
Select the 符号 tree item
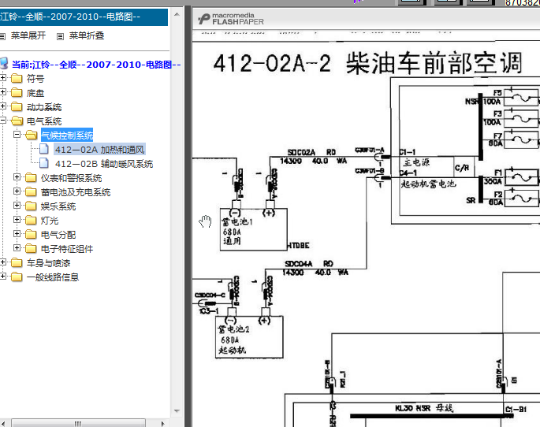35,79
